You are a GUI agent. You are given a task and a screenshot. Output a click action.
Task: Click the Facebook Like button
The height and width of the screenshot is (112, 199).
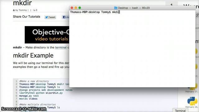coord(66,17)
